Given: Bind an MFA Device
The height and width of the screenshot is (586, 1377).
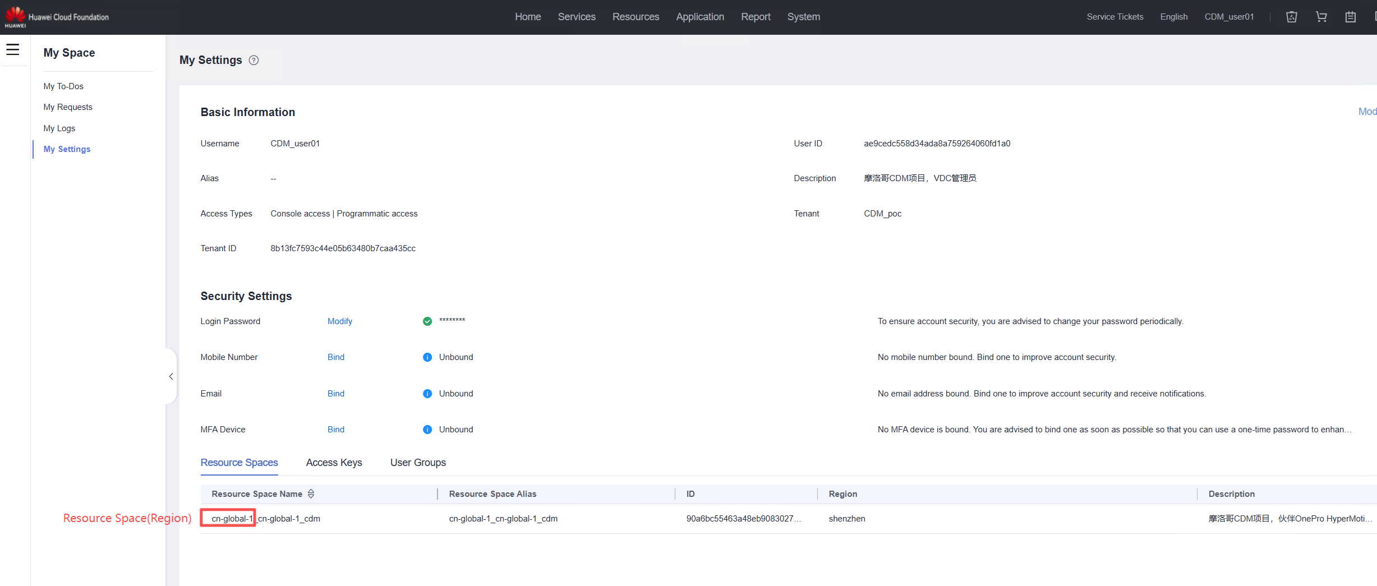Looking at the screenshot, I should click(x=336, y=430).
